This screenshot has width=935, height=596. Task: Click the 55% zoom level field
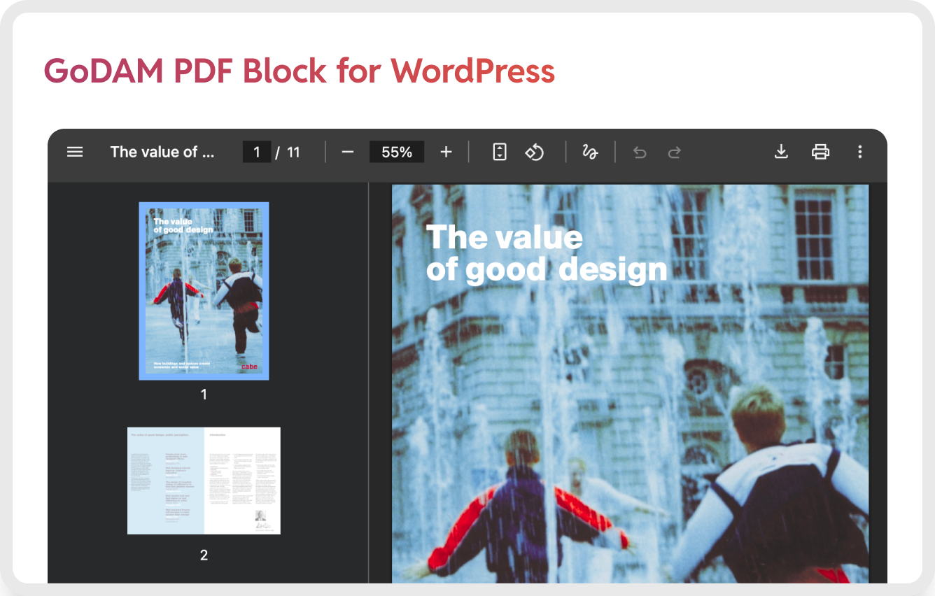click(x=397, y=152)
